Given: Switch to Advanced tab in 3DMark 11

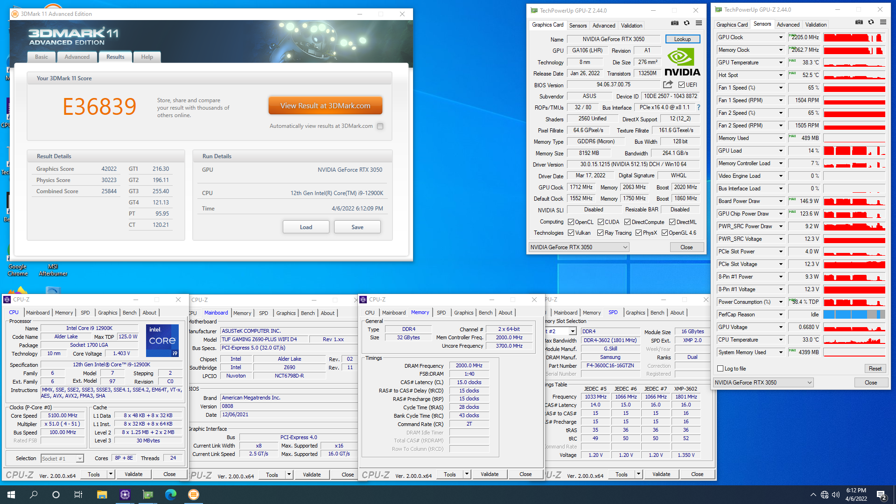Looking at the screenshot, I should [77, 57].
